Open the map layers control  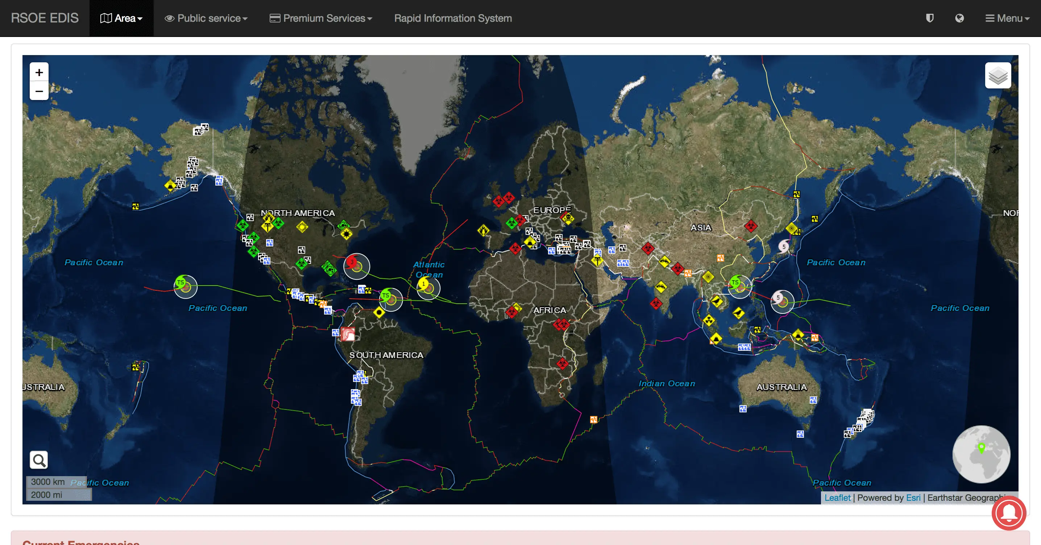[x=998, y=75]
